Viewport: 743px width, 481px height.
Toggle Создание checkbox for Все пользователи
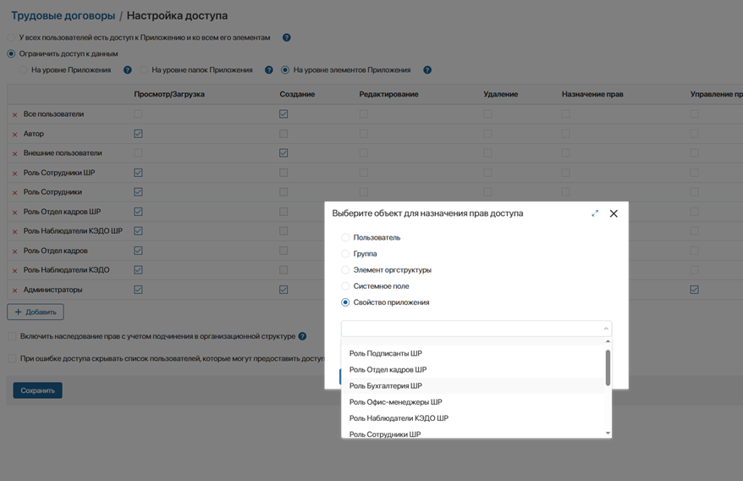point(283,113)
